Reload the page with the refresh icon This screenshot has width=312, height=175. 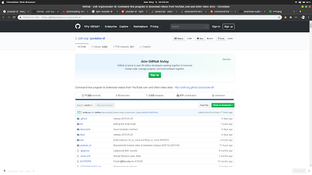[14, 17]
